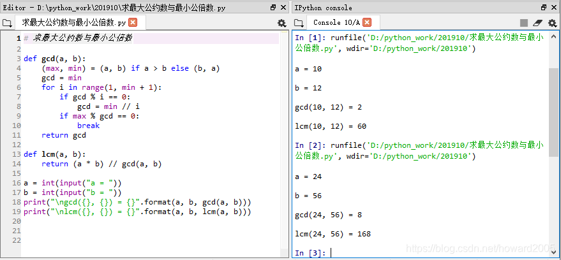Click the 'gcd = min // i' line
This screenshot has height=260, width=561.
click(x=108, y=106)
